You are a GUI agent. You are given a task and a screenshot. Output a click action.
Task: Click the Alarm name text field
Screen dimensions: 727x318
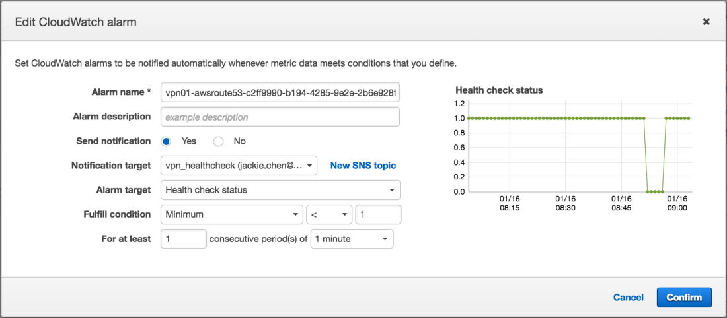pyautogui.click(x=280, y=93)
